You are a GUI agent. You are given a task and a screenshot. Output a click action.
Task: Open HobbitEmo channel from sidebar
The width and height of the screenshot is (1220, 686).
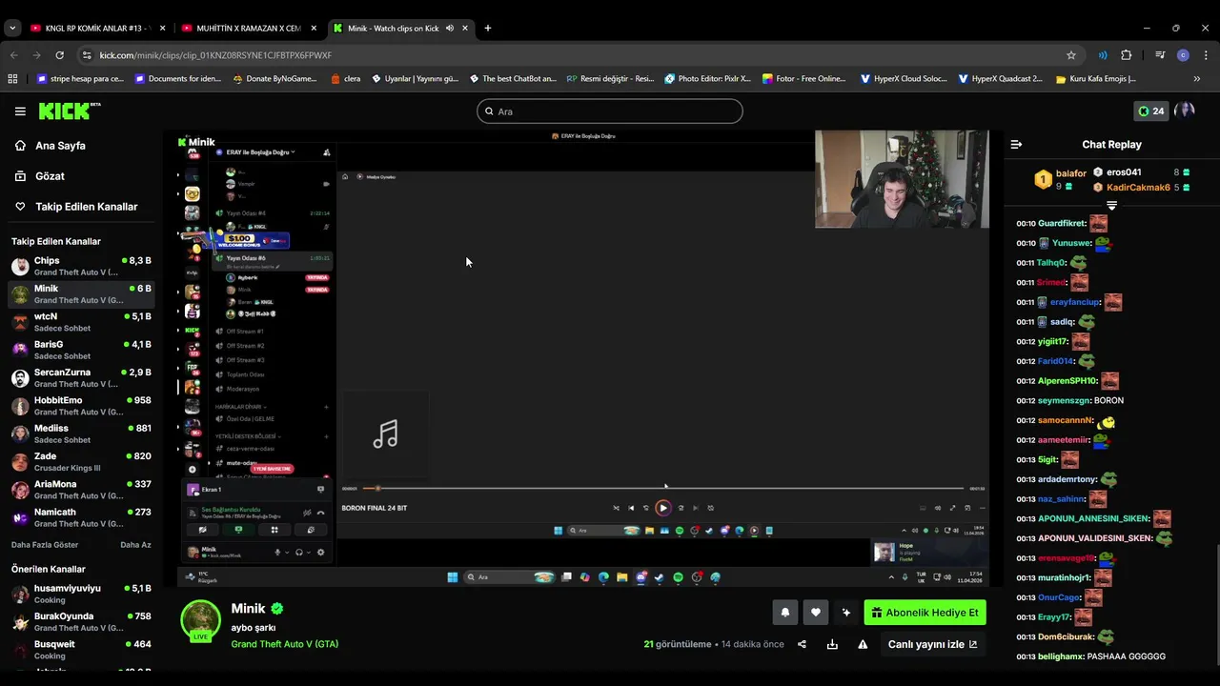pyautogui.click(x=81, y=406)
